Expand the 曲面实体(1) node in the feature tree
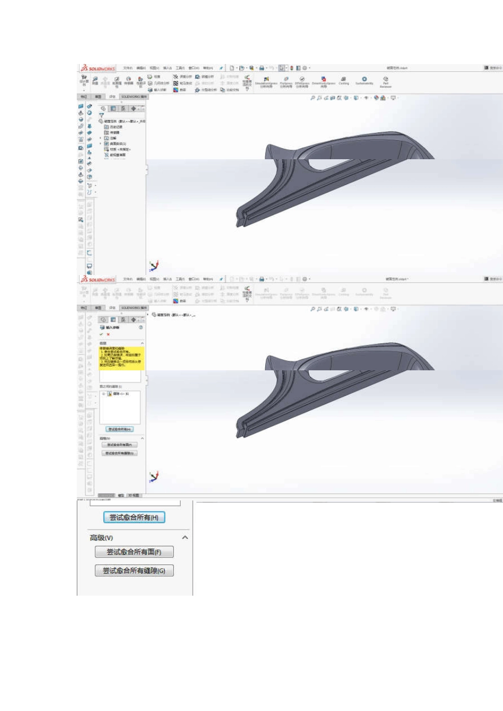This screenshot has width=503, height=711. point(101,143)
